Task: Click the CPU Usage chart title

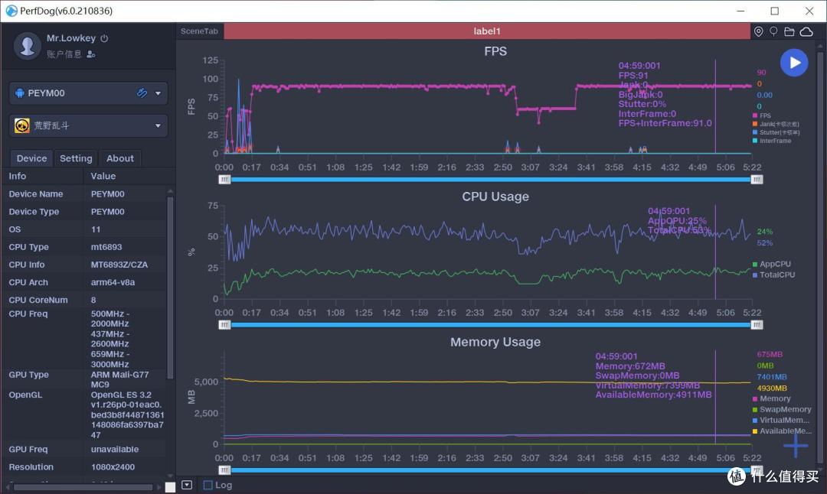Action: pos(495,197)
